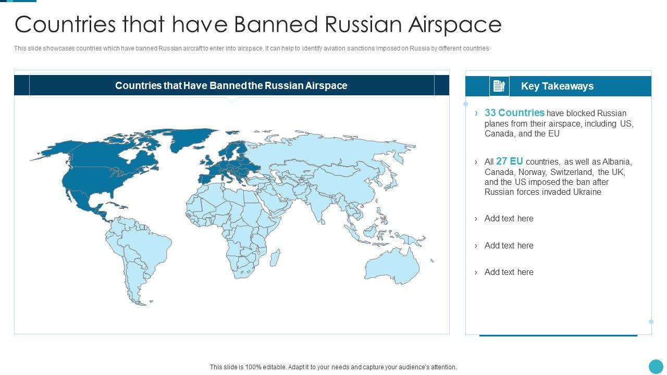The image size is (667, 375).
Task: Select the map header 'Countries that Have Banned the Russian Airspace'
Action: coord(231,85)
